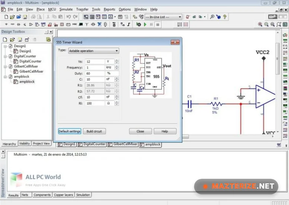Screen dimensions: 289x205
Task: Switch to the Copper layers tab
Action: 63,195
